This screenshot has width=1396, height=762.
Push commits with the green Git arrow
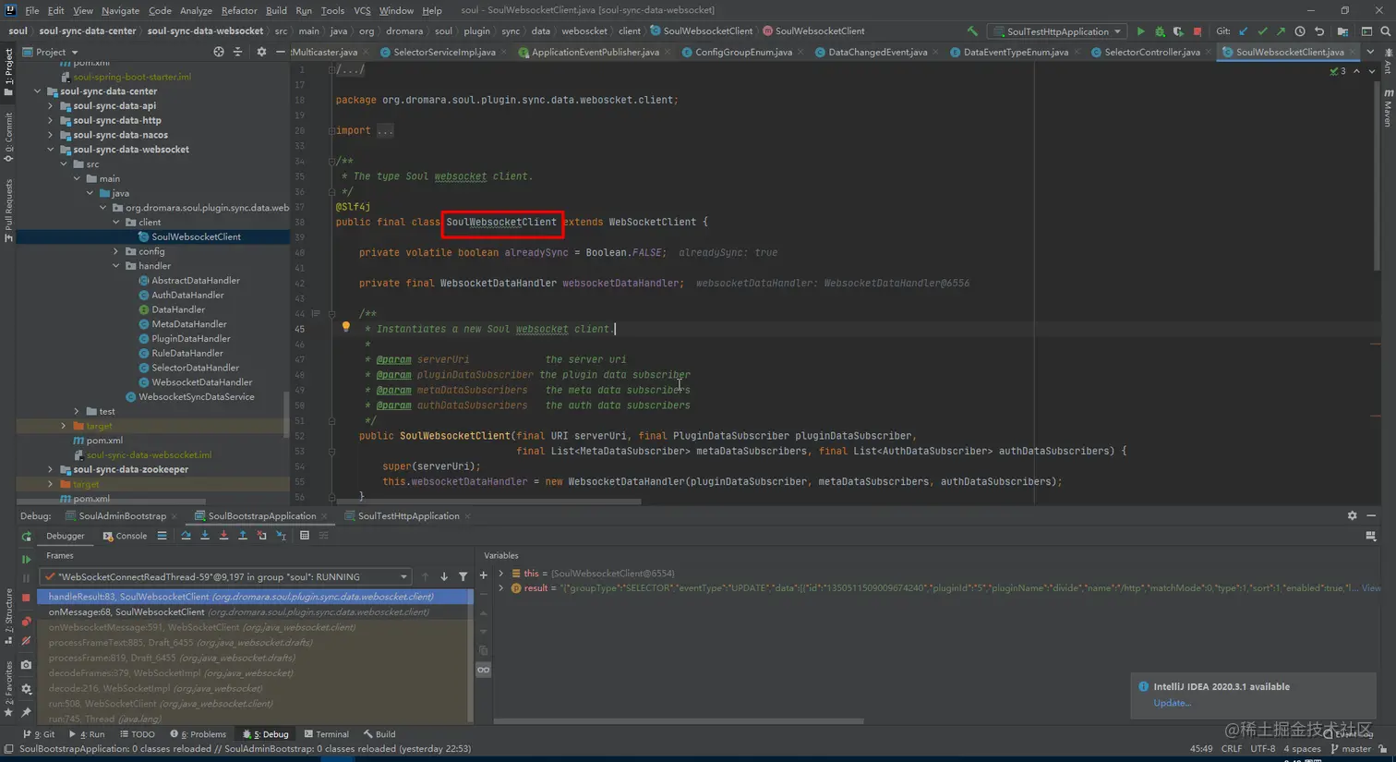point(1281,31)
